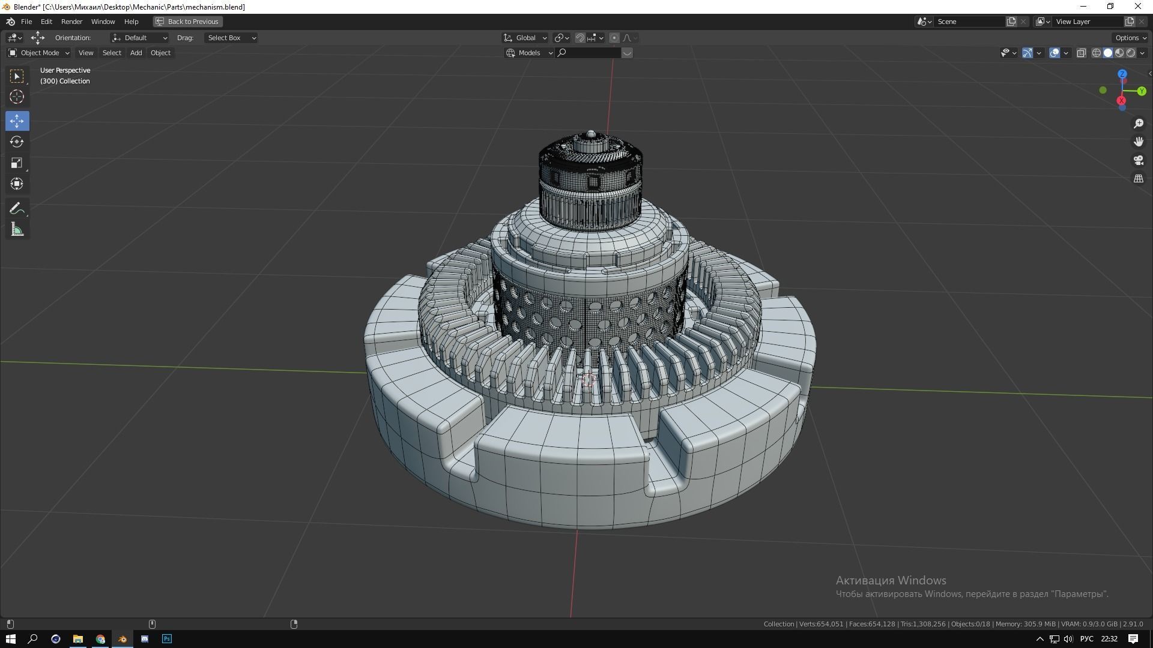This screenshot has height=648, width=1153.
Task: Open Windows notification center
Action: (1133, 639)
